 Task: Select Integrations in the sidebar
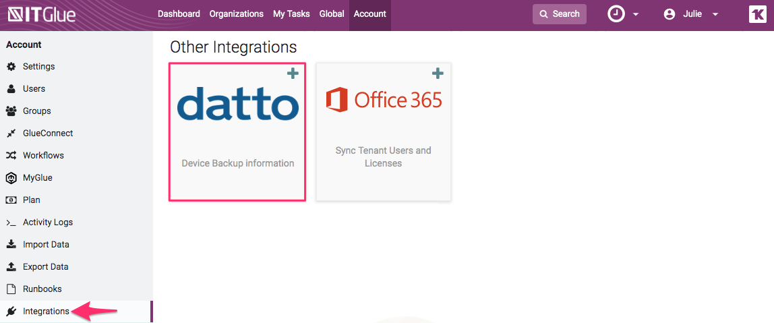tap(46, 312)
